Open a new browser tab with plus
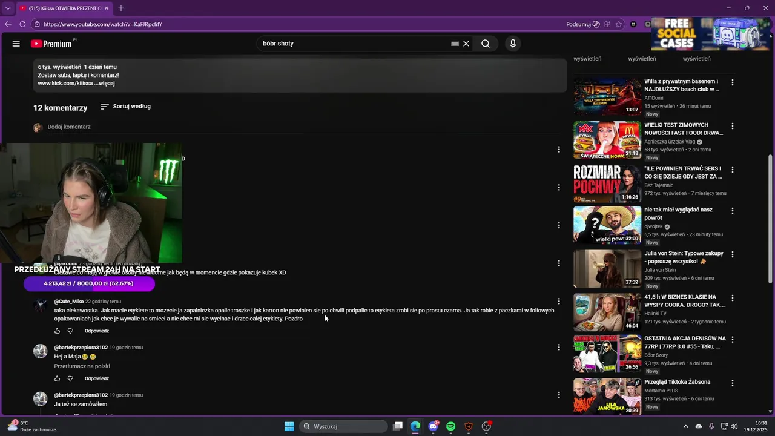 [121, 8]
